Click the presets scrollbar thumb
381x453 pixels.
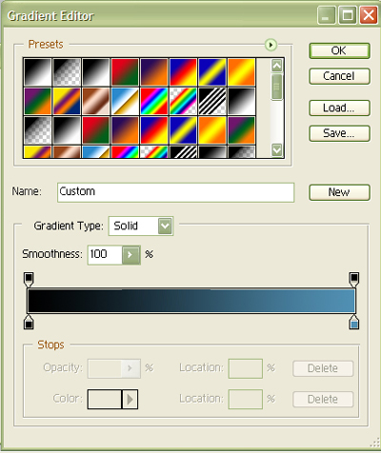(277, 87)
